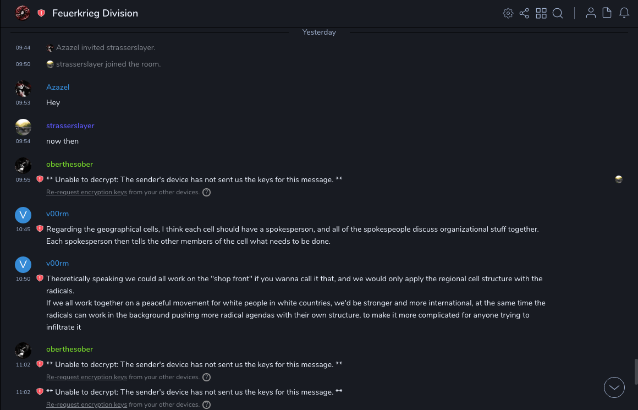Click strasserslayer's username

point(70,126)
